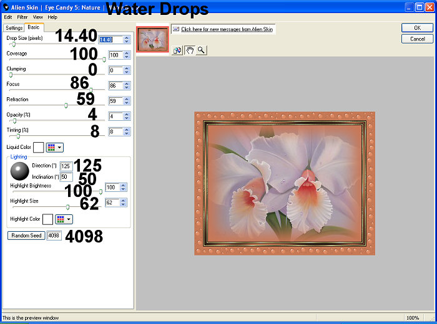Switch to the Settings tab
The image size is (437, 324).
coord(14,28)
